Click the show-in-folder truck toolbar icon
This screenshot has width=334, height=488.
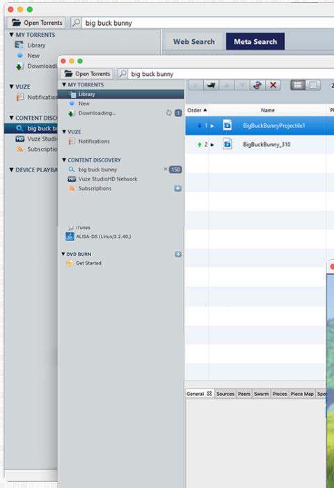click(212, 85)
